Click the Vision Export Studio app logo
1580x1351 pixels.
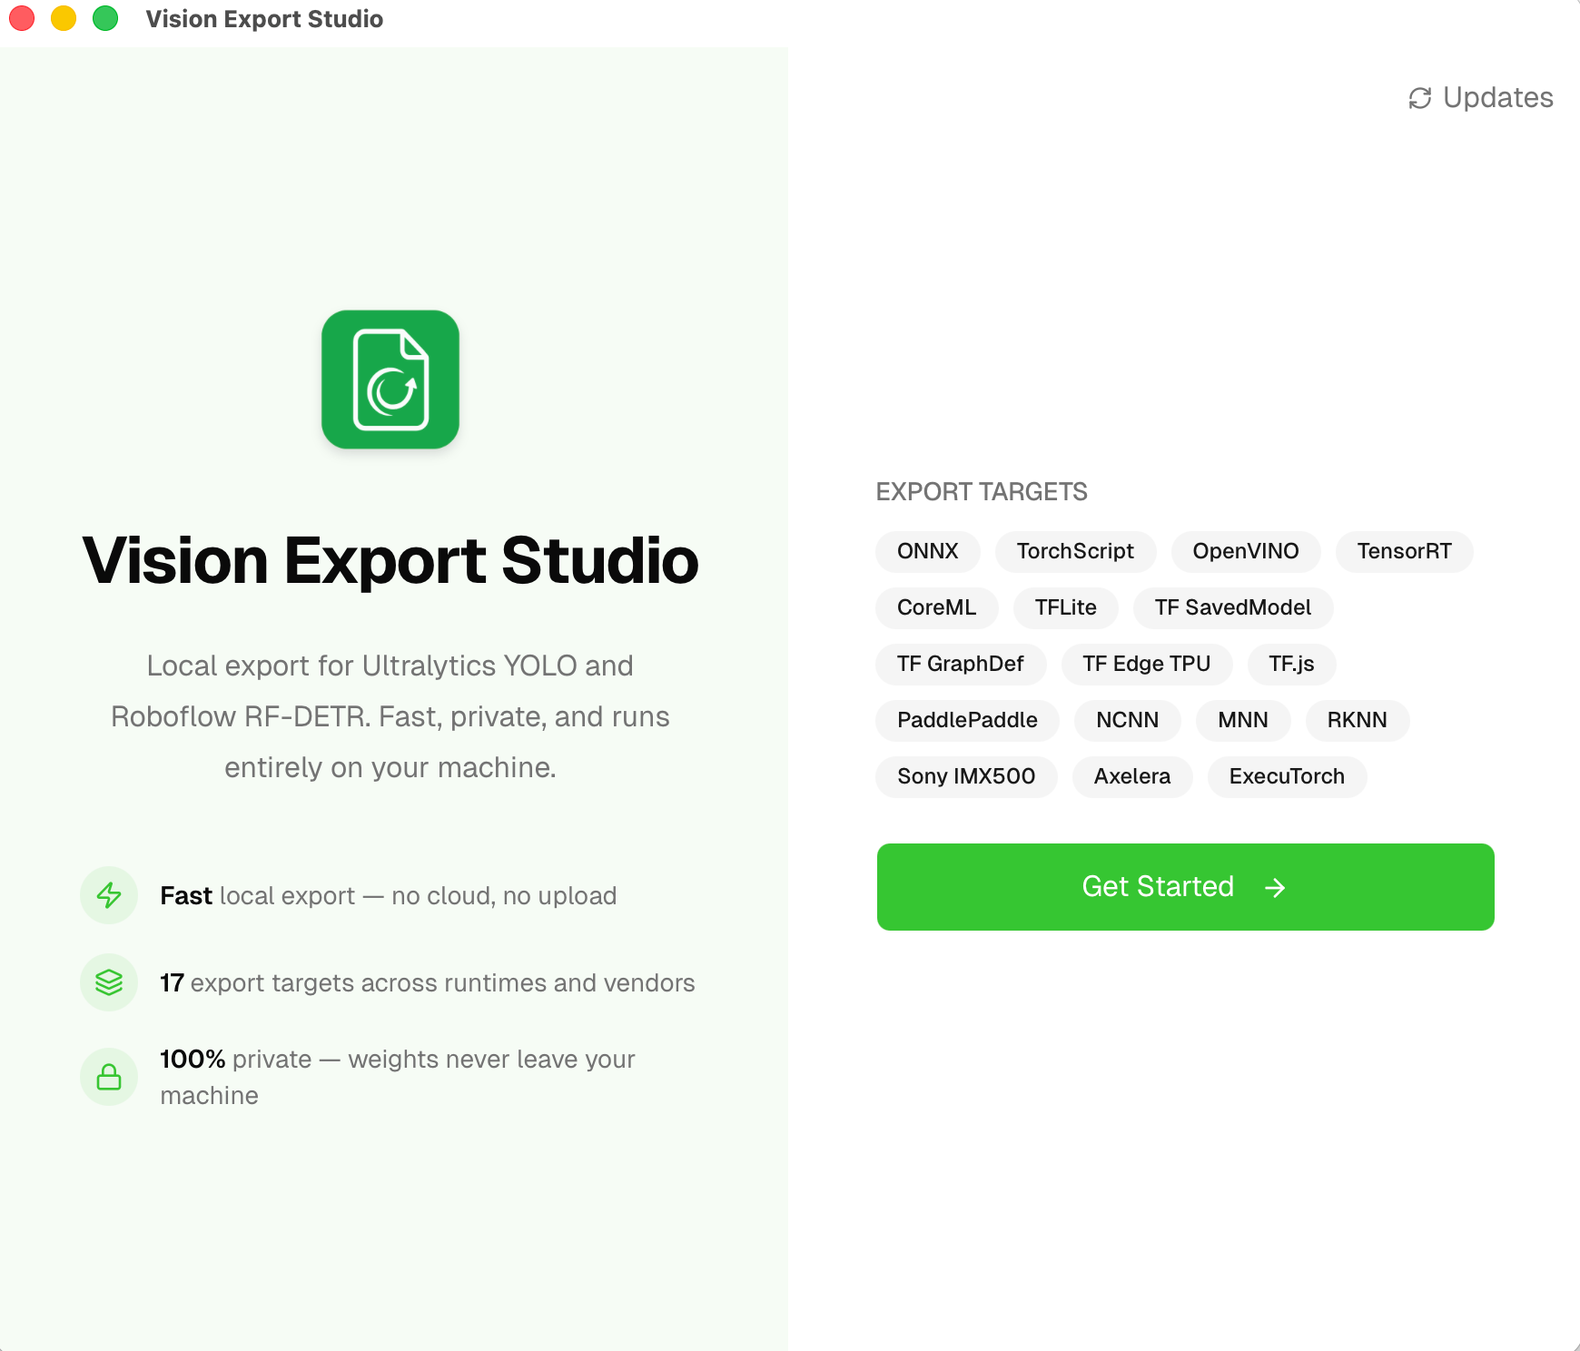390,380
